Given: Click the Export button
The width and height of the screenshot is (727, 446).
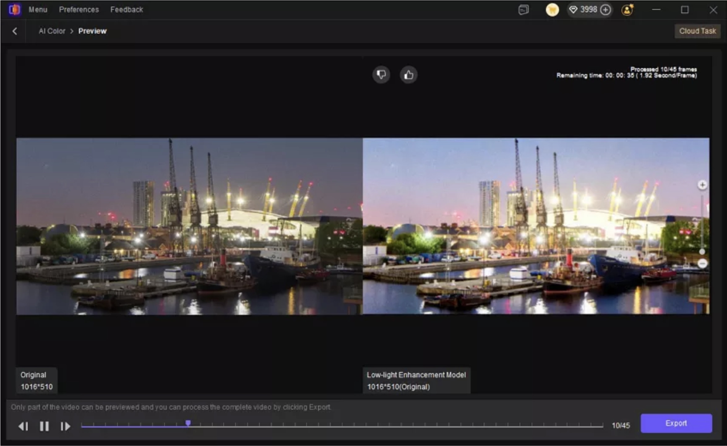Looking at the screenshot, I should 676,423.
